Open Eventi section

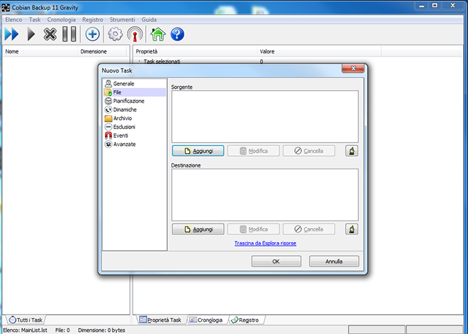(134, 135)
